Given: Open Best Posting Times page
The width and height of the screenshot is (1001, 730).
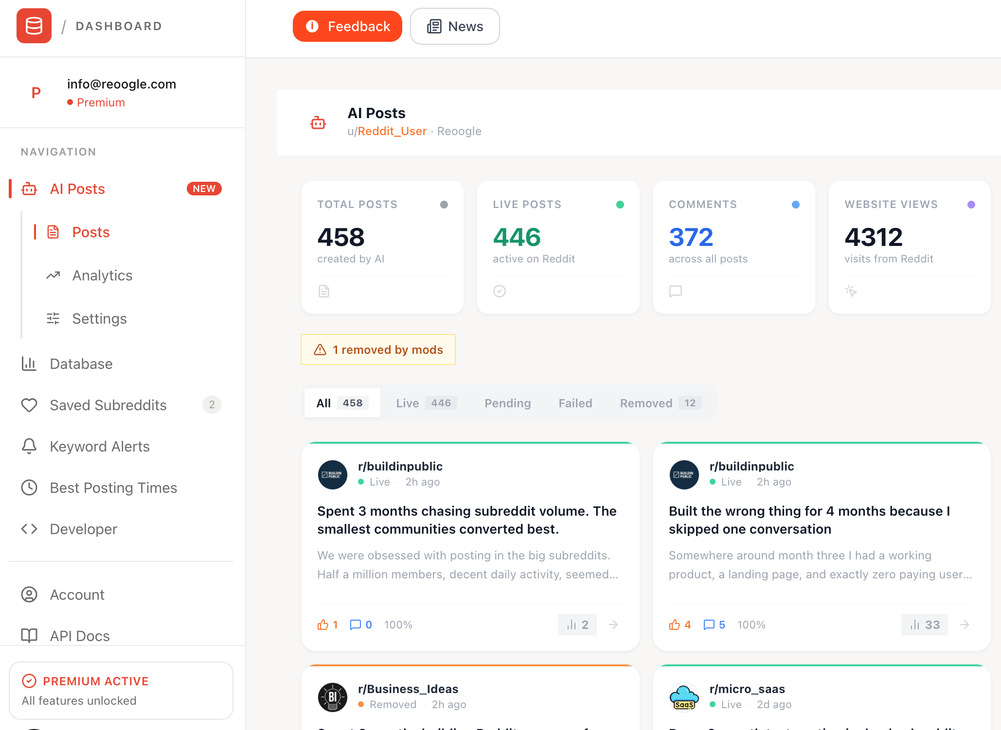Looking at the screenshot, I should pyautogui.click(x=113, y=488).
